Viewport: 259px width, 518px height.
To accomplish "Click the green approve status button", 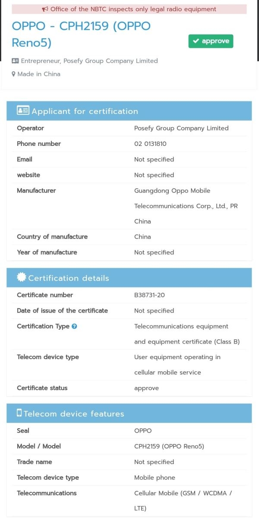I will 211,41.
